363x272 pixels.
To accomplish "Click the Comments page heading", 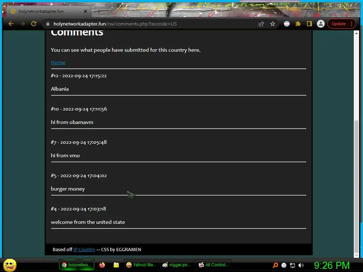I will tap(77, 33).
